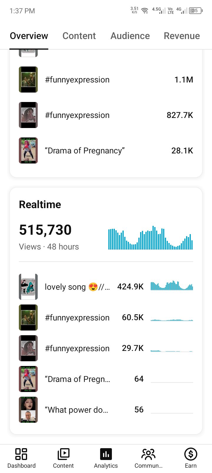This screenshot has width=212, height=473.
Task: Open the Revenue tab
Action: pos(182,36)
